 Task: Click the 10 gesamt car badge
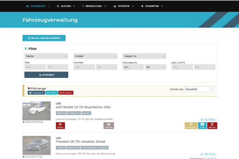coord(36,92)
